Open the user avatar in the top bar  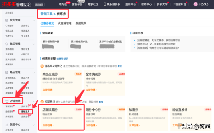196,4
